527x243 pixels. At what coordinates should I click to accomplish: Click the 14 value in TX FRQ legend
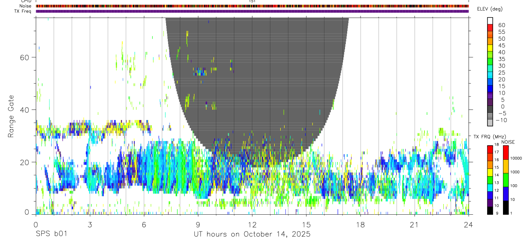click(x=496, y=175)
